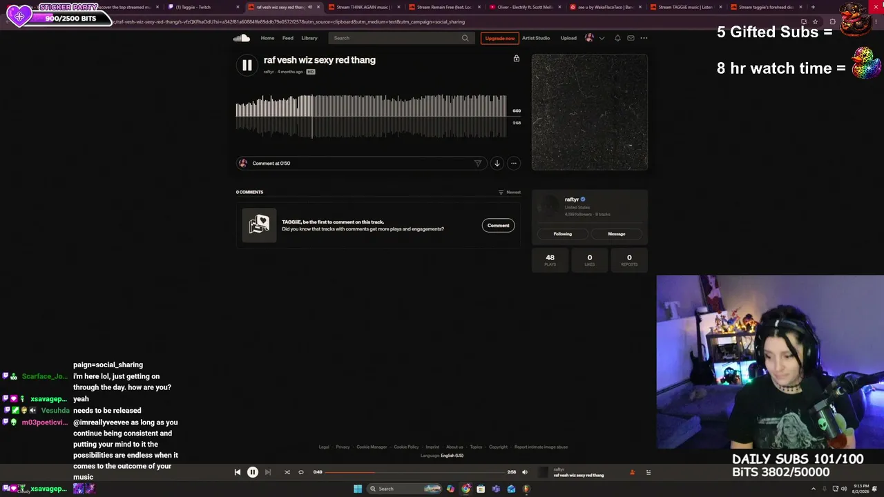Open the Copilot icon in the taskbar
Screen dimensions: 884x497
click(x=450, y=489)
